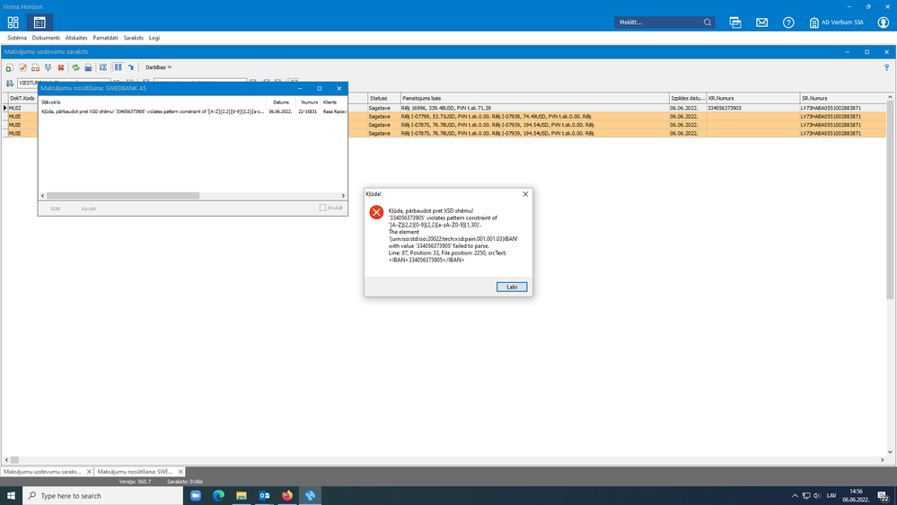The width and height of the screenshot is (897, 505).
Task: Open the user profile icon in top bar
Action: pyautogui.click(x=884, y=22)
